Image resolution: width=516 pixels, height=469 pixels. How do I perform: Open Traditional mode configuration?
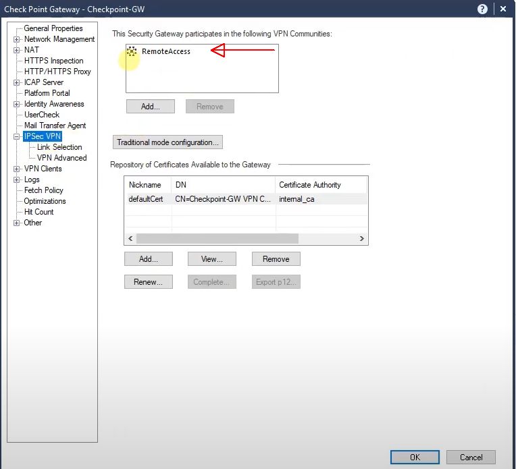(167, 142)
